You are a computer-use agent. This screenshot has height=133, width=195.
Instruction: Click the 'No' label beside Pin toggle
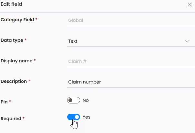[x=86, y=100]
